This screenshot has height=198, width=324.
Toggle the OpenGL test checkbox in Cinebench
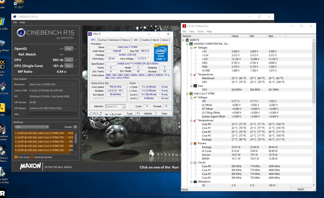(76, 48)
